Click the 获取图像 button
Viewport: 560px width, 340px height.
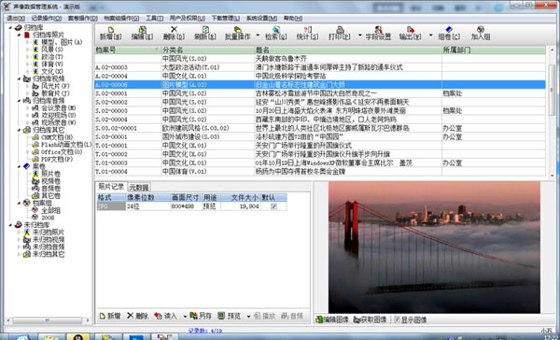pyautogui.click(x=370, y=319)
